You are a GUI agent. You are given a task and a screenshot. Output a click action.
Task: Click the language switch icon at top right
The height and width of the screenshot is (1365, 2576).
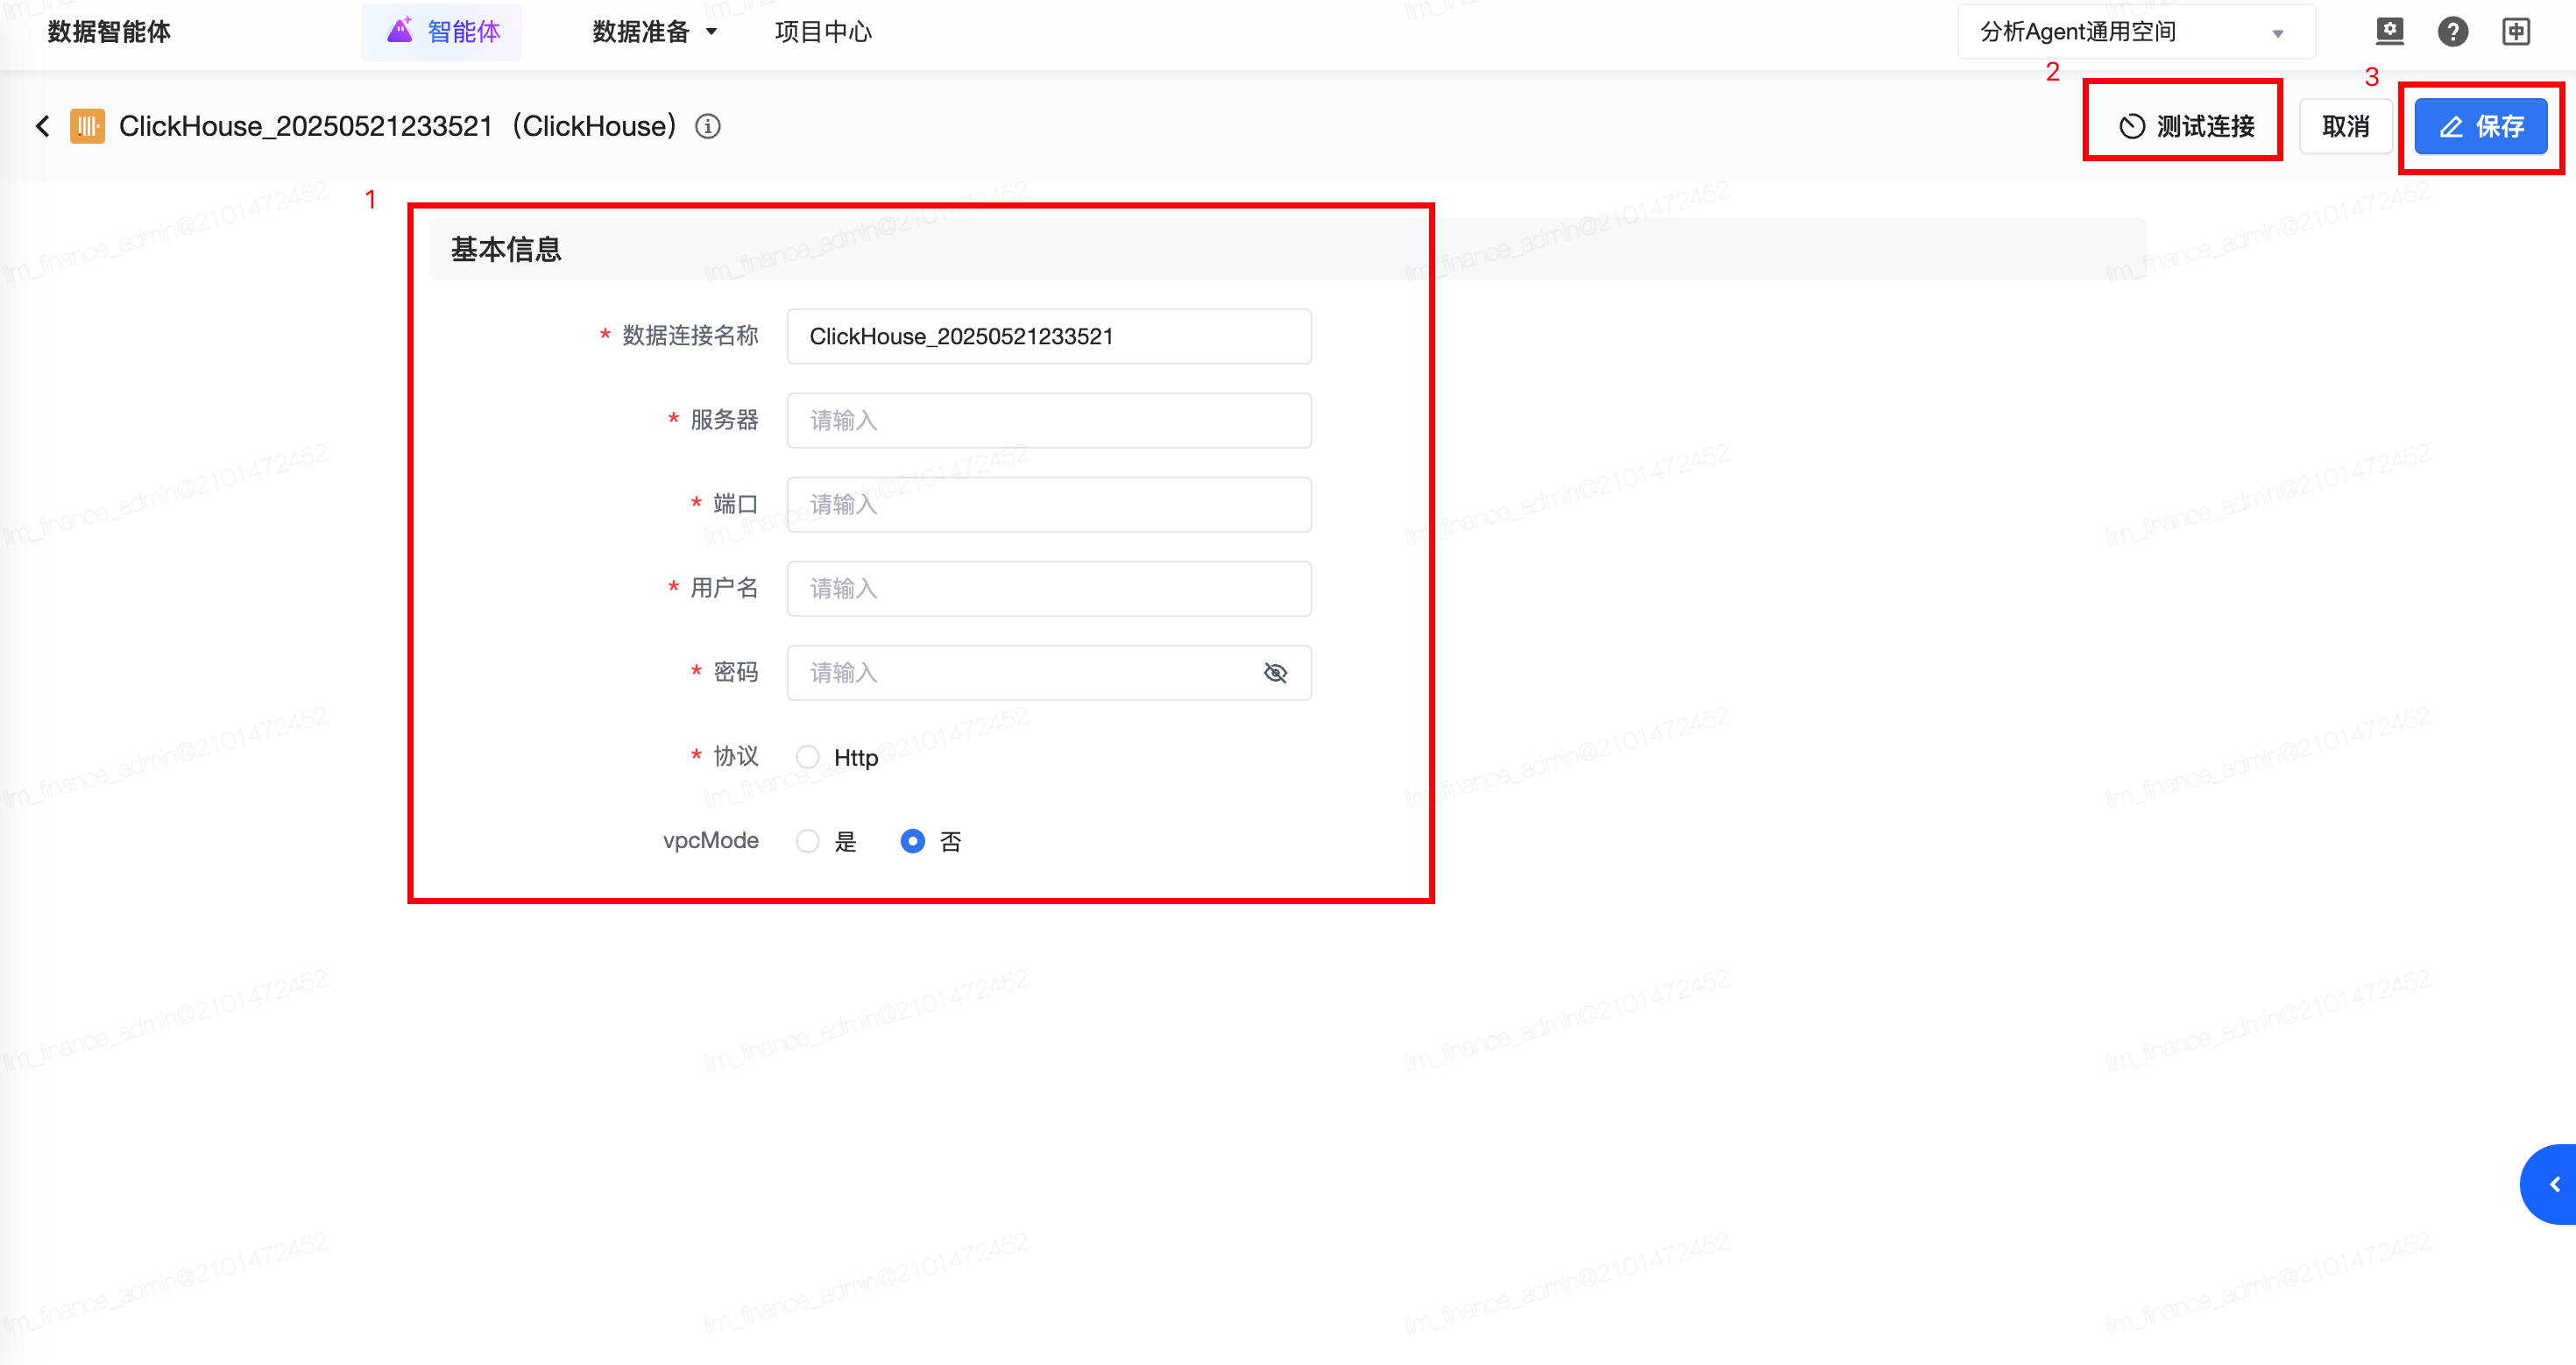(2516, 31)
